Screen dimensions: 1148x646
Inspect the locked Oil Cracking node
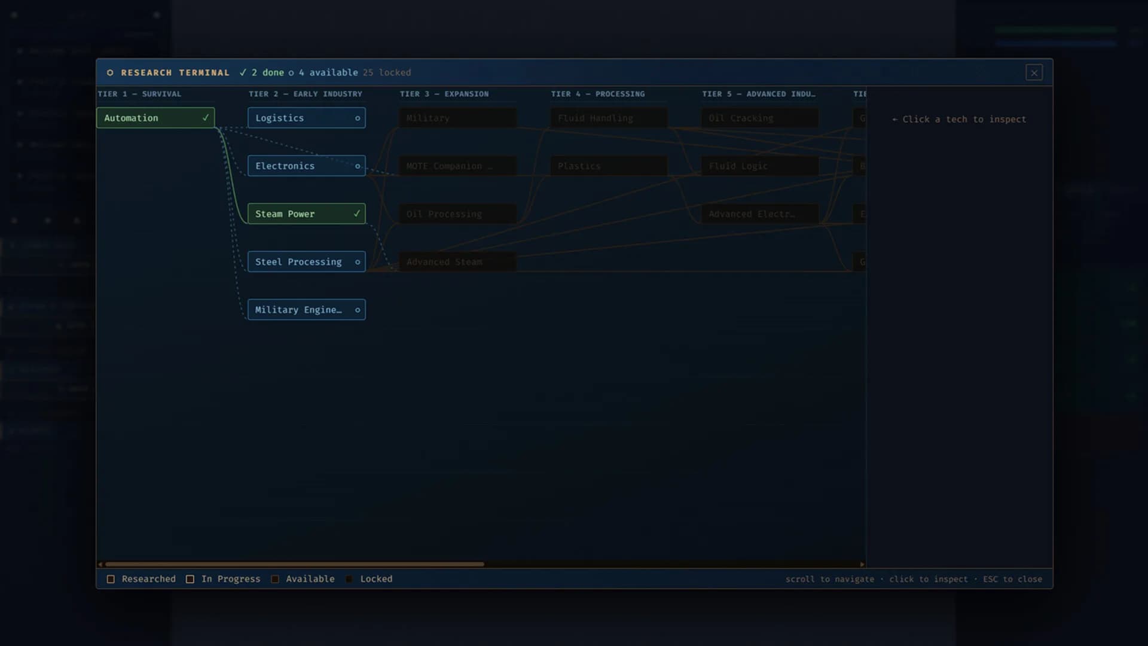760,118
